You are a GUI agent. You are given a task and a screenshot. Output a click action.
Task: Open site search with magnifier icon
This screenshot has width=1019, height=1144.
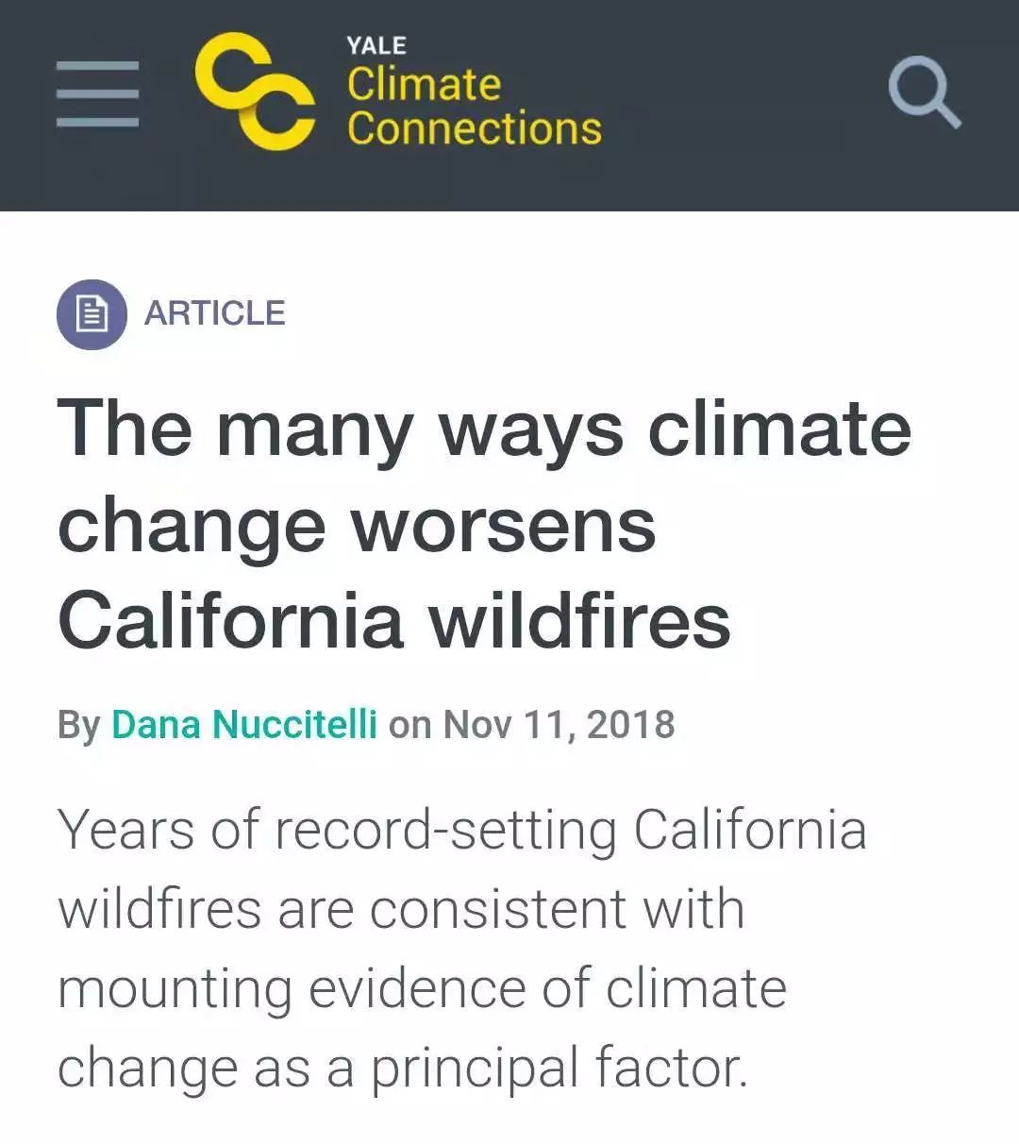click(x=924, y=92)
